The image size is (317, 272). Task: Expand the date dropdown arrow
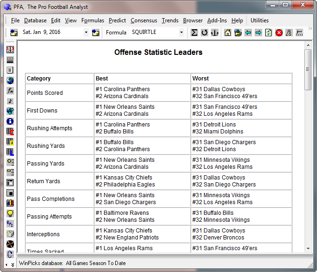[86, 33]
